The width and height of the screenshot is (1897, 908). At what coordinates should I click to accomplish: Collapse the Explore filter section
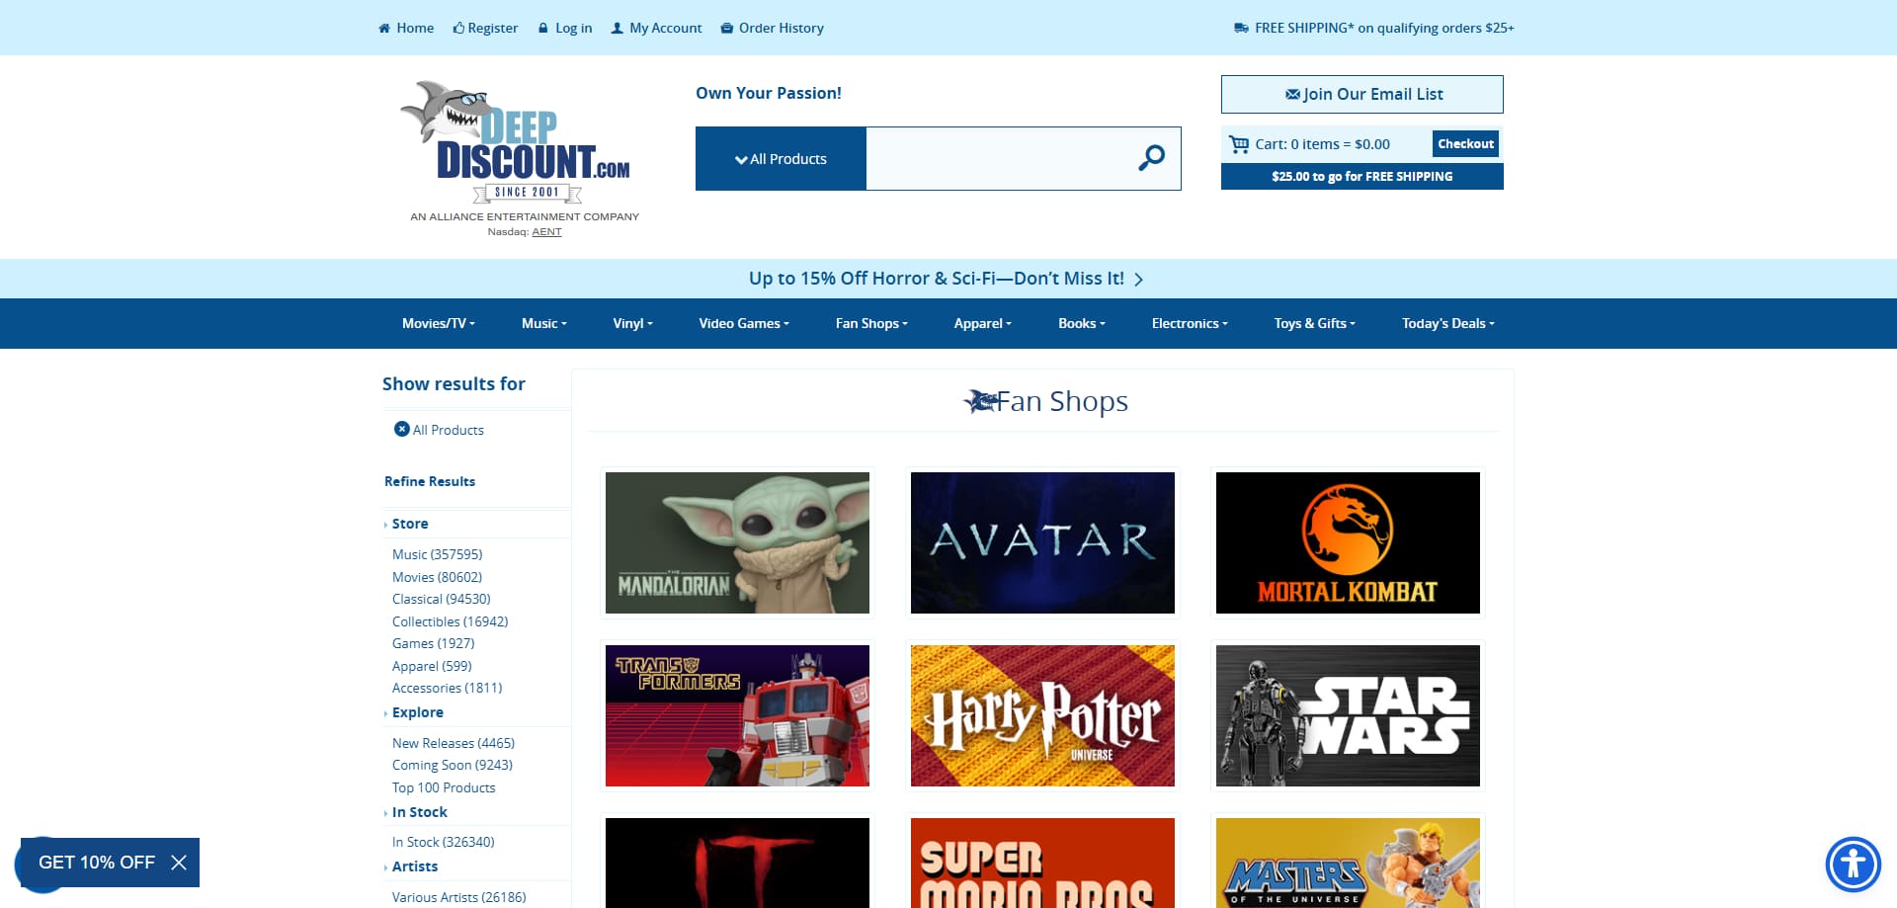click(417, 712)
